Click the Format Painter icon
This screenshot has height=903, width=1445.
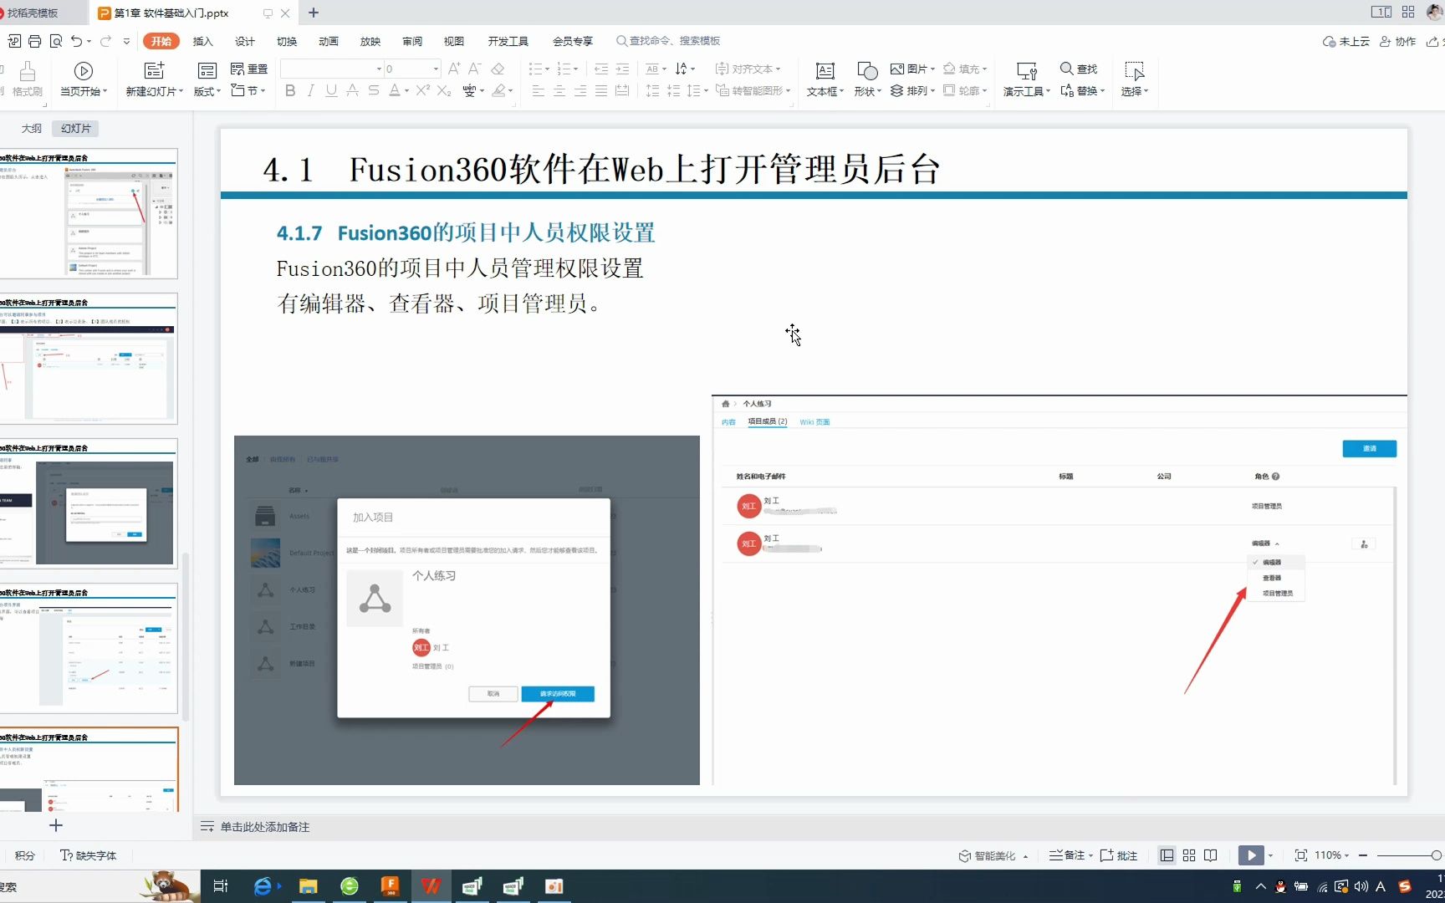(x=28, y=79)
